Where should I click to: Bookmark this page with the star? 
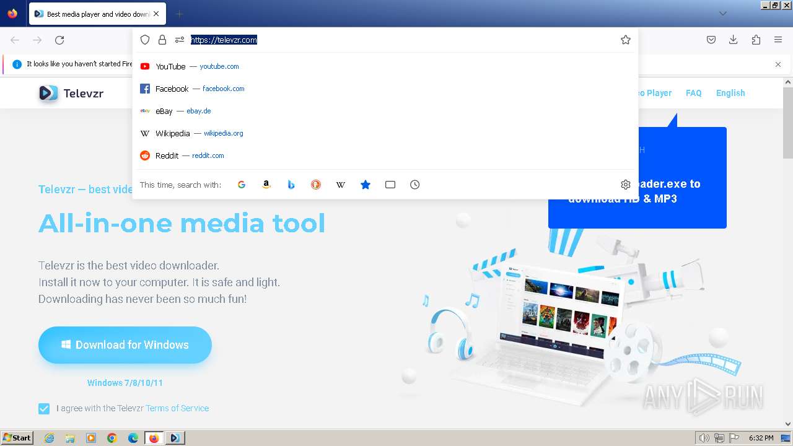pyautogui.click(x=626, y=40)
